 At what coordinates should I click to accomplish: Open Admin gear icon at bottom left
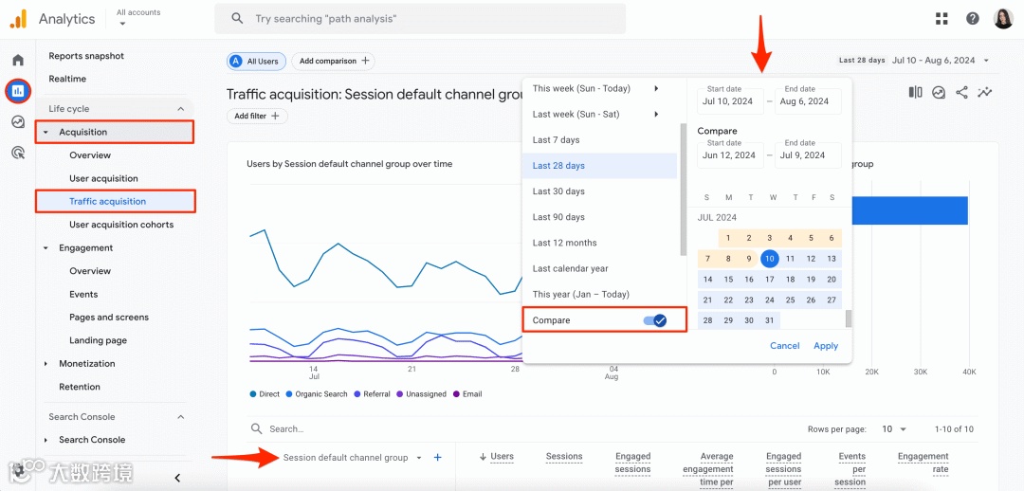(x=18, y=469)
